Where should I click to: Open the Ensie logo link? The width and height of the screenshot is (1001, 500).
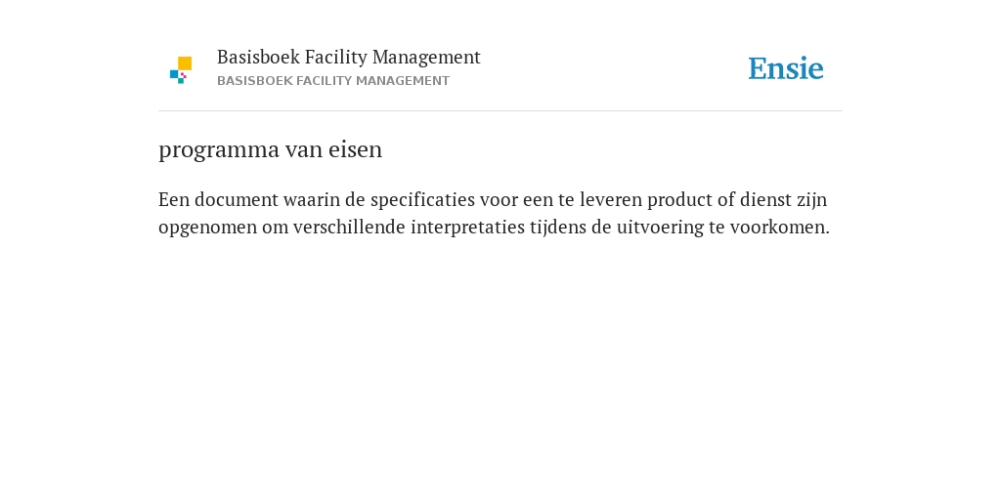point(786,68)
